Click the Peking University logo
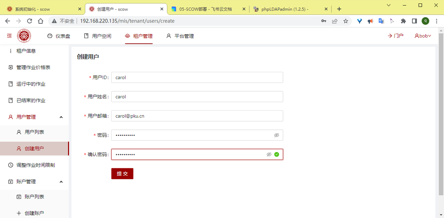This screenshot has height=218, width=444. click(x=24, y=36)
